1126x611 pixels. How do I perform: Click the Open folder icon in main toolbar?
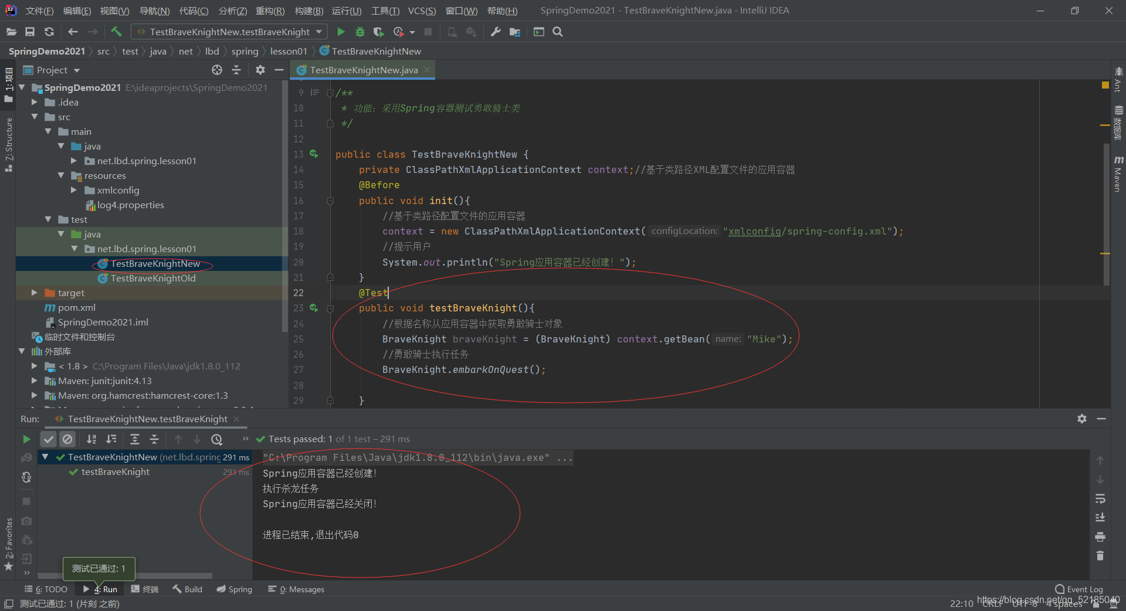(x=11, y=32)
